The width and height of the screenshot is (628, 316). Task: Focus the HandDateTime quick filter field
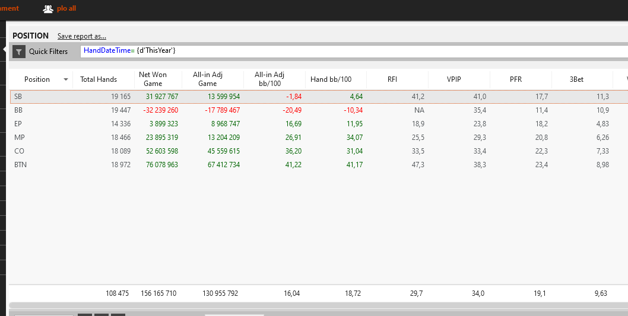[x=354, y=51]
